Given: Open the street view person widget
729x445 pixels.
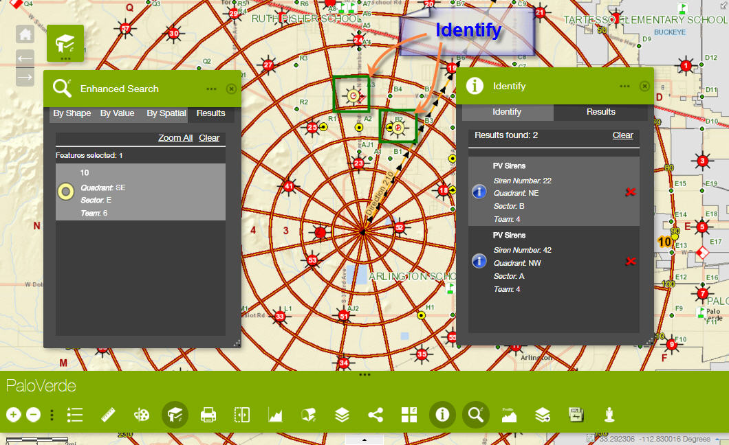Looking at the screenshot, I should 609,414.
